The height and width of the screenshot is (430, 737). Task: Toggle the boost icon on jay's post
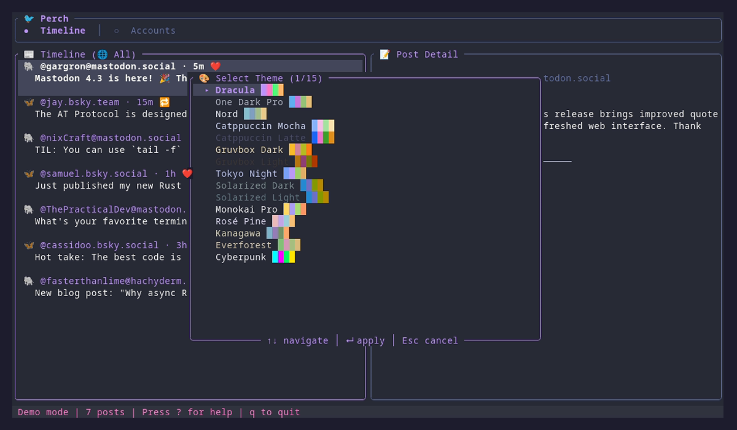[163, 102]
